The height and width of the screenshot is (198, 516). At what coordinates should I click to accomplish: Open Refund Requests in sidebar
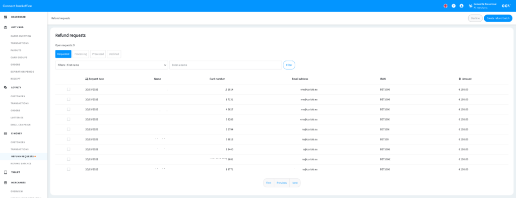click(x=23, y=157)
